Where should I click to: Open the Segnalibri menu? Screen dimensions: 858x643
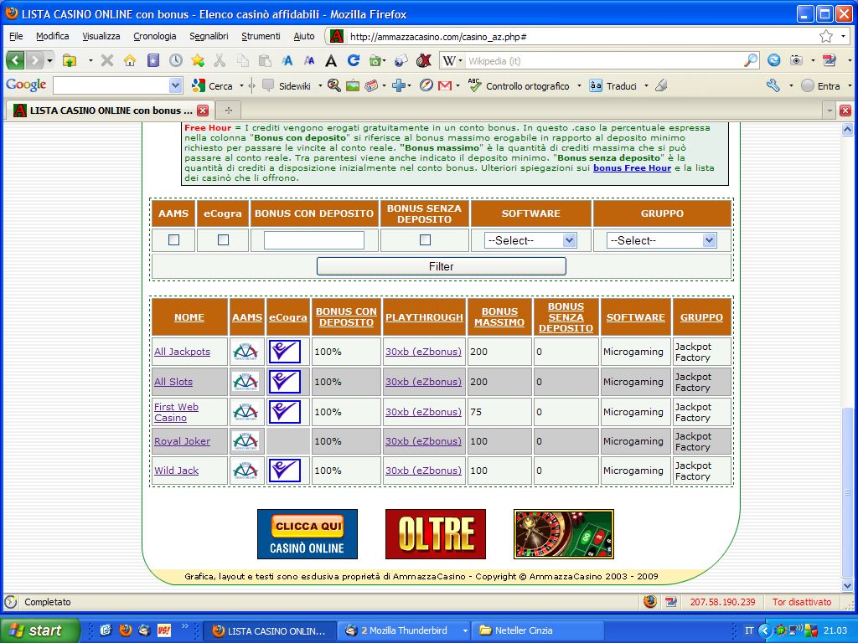[209, 36]
